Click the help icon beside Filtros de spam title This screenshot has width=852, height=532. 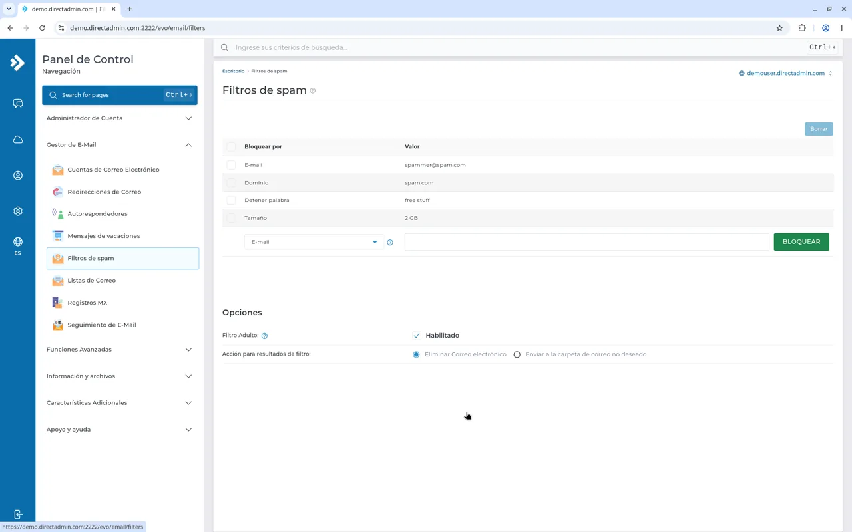313,91
